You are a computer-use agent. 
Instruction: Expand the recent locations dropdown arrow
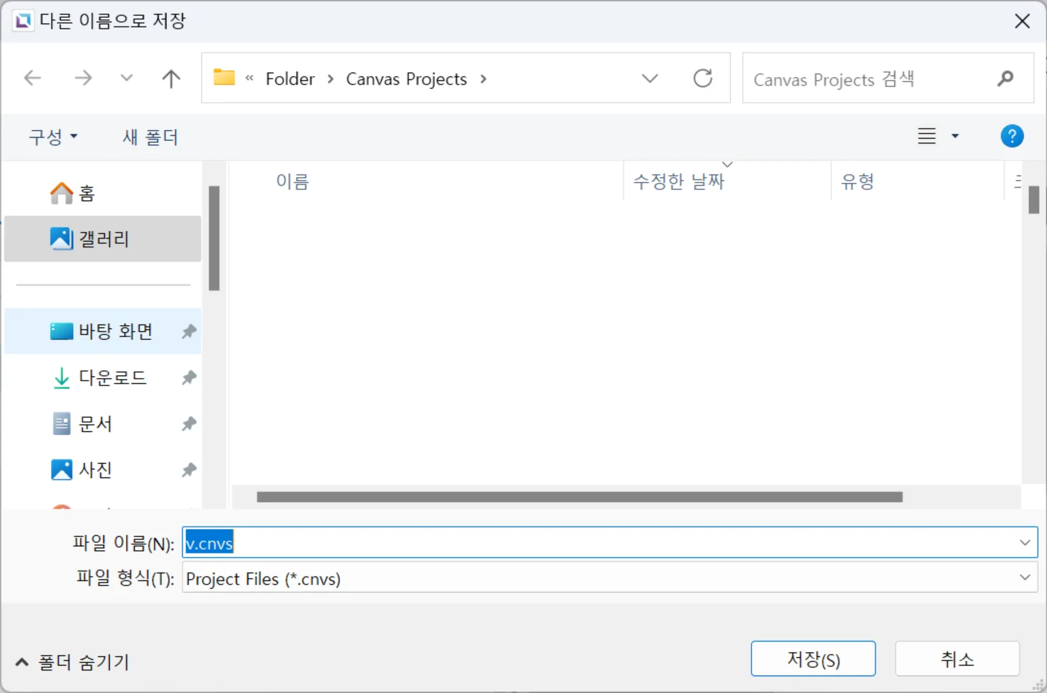pos(126,78)
